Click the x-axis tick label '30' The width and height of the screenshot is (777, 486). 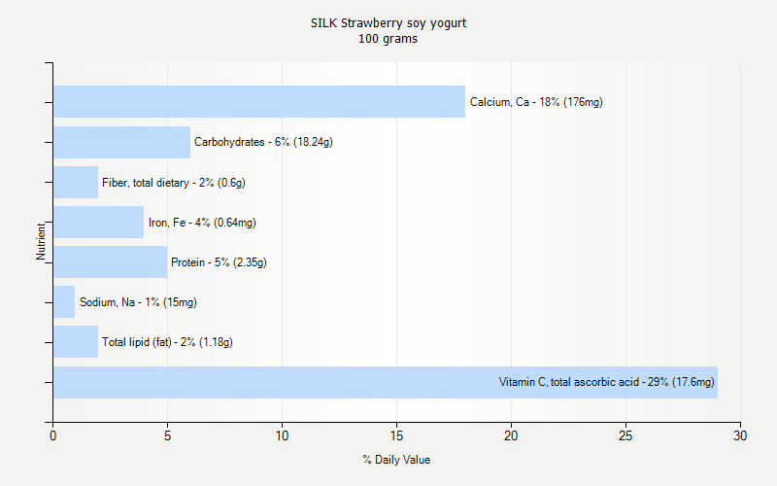(740, 435)
